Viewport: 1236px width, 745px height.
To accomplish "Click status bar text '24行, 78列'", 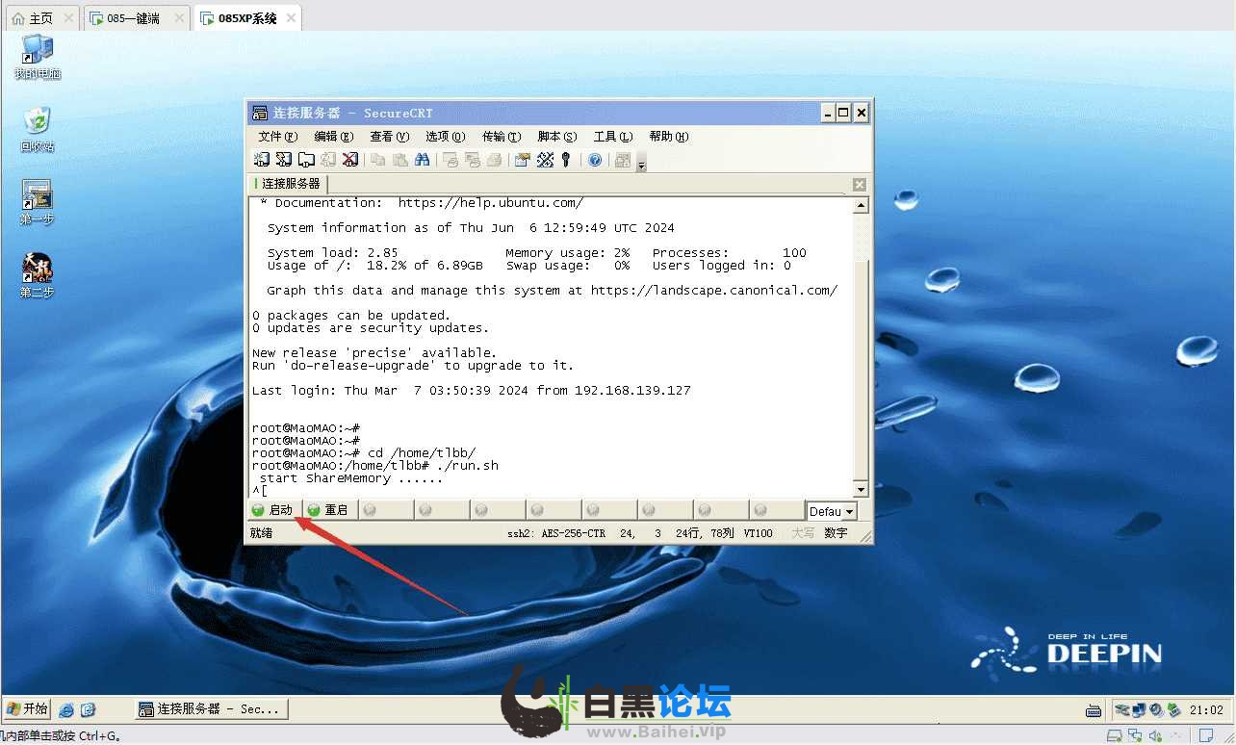I will coord(706,533).
